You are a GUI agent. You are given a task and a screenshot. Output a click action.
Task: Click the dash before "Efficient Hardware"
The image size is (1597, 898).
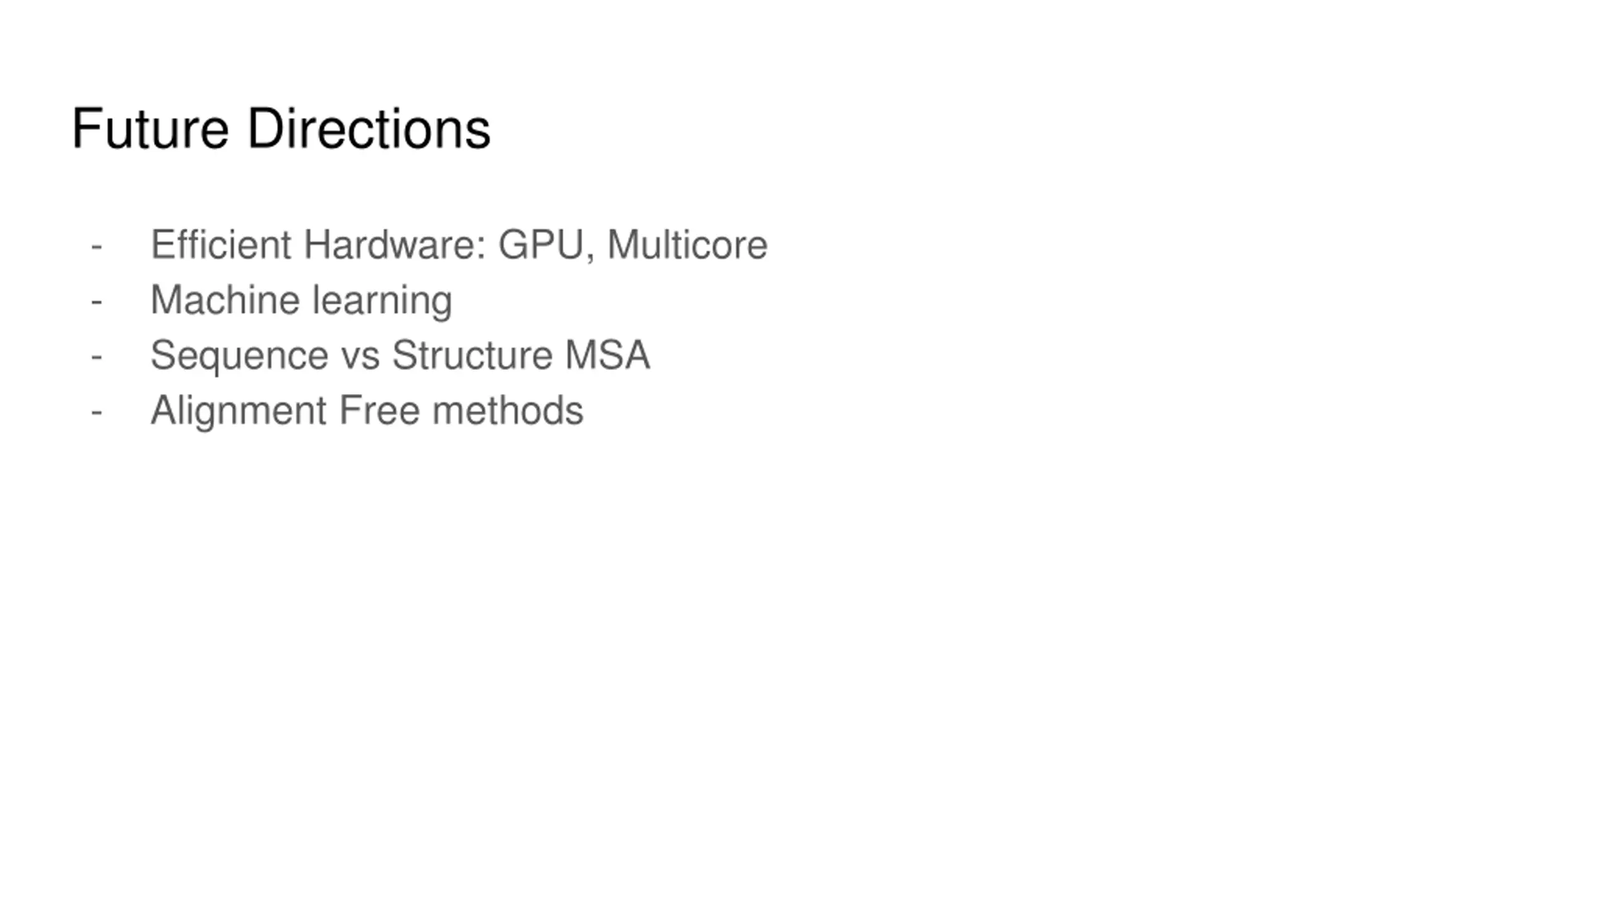(x=96, y=247)
